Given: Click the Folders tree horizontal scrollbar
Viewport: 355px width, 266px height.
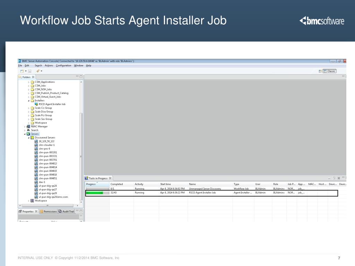Looking at the screenshot, I should 49,206.
